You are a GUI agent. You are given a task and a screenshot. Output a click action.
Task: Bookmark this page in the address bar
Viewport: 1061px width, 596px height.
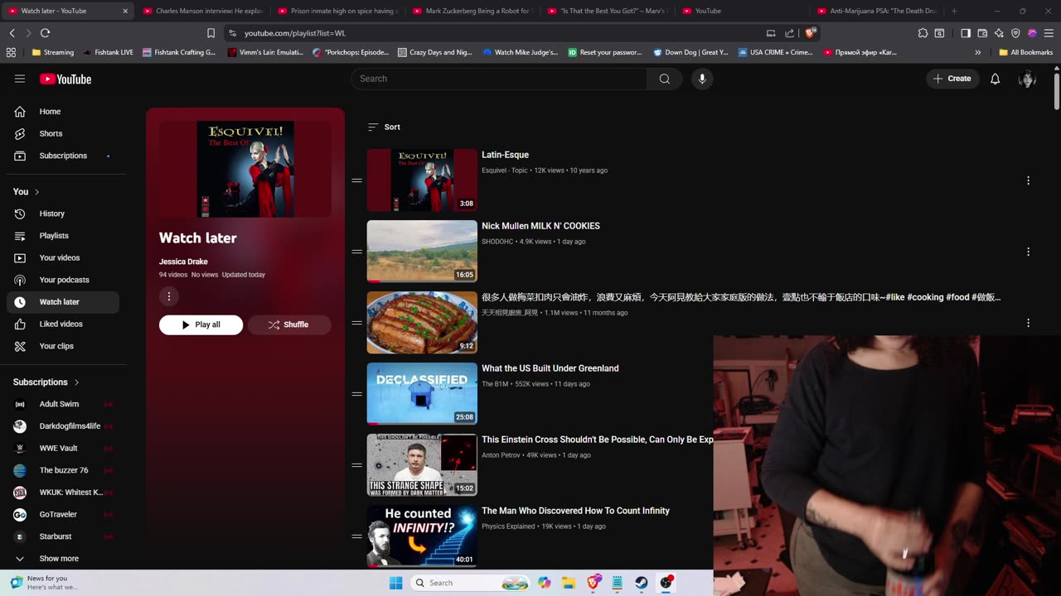(211, 33)
